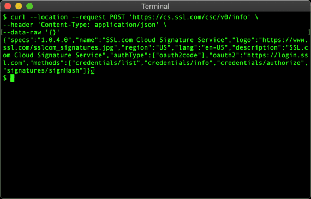
Task: Click the "oauth2code" authType value
Action: point(178,55)
